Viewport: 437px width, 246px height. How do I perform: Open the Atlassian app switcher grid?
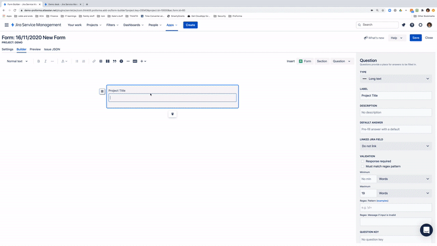[x=7, y=25]
